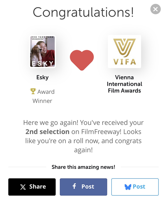Open Vienna International Film Awards link

coord(124,84)
